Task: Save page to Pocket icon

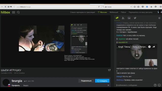Action: [143, 7]
